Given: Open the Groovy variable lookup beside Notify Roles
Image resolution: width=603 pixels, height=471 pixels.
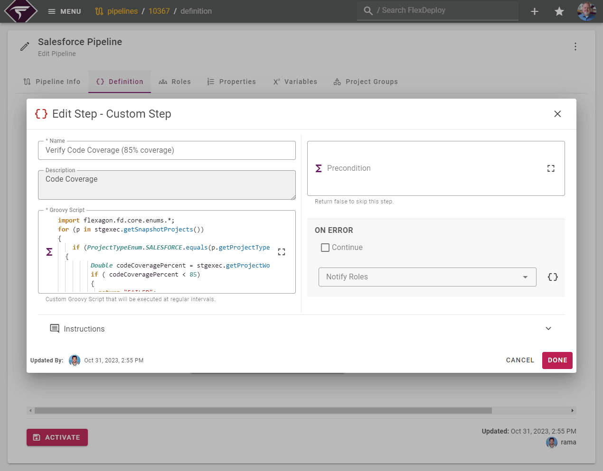Looking at the screenshot, I should (x=552, y=277).
